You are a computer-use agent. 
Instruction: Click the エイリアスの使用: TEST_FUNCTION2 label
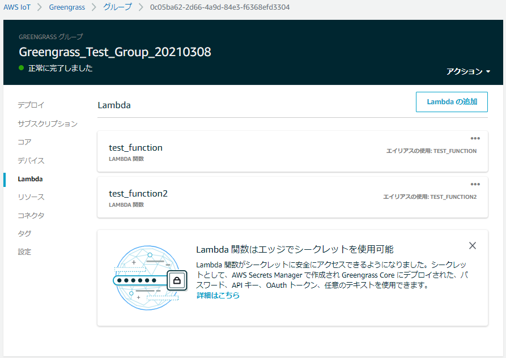(x=430, y=197)
